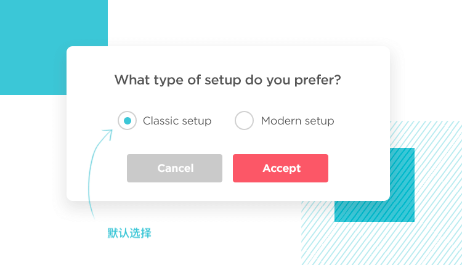Click the teal dot inside the selected radio

click(x=128, y=121)
